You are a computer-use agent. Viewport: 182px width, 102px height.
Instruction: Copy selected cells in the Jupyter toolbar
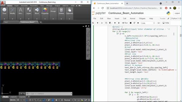[x=106, y=23]
